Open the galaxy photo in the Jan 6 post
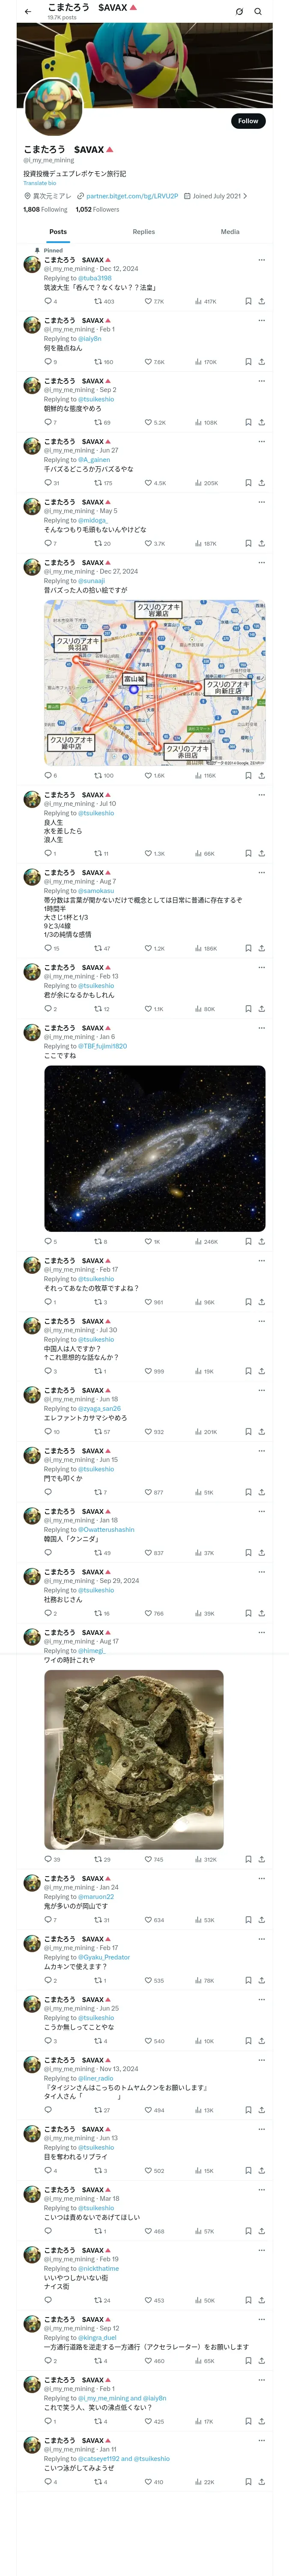 click(155, 1148)
